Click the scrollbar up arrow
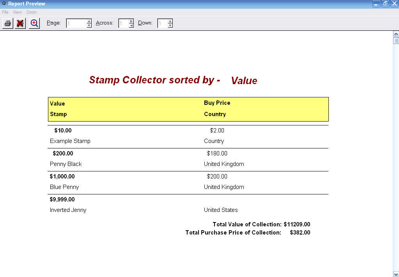The image size is (399, 277). pyautogui.click(x=396, y=34)
